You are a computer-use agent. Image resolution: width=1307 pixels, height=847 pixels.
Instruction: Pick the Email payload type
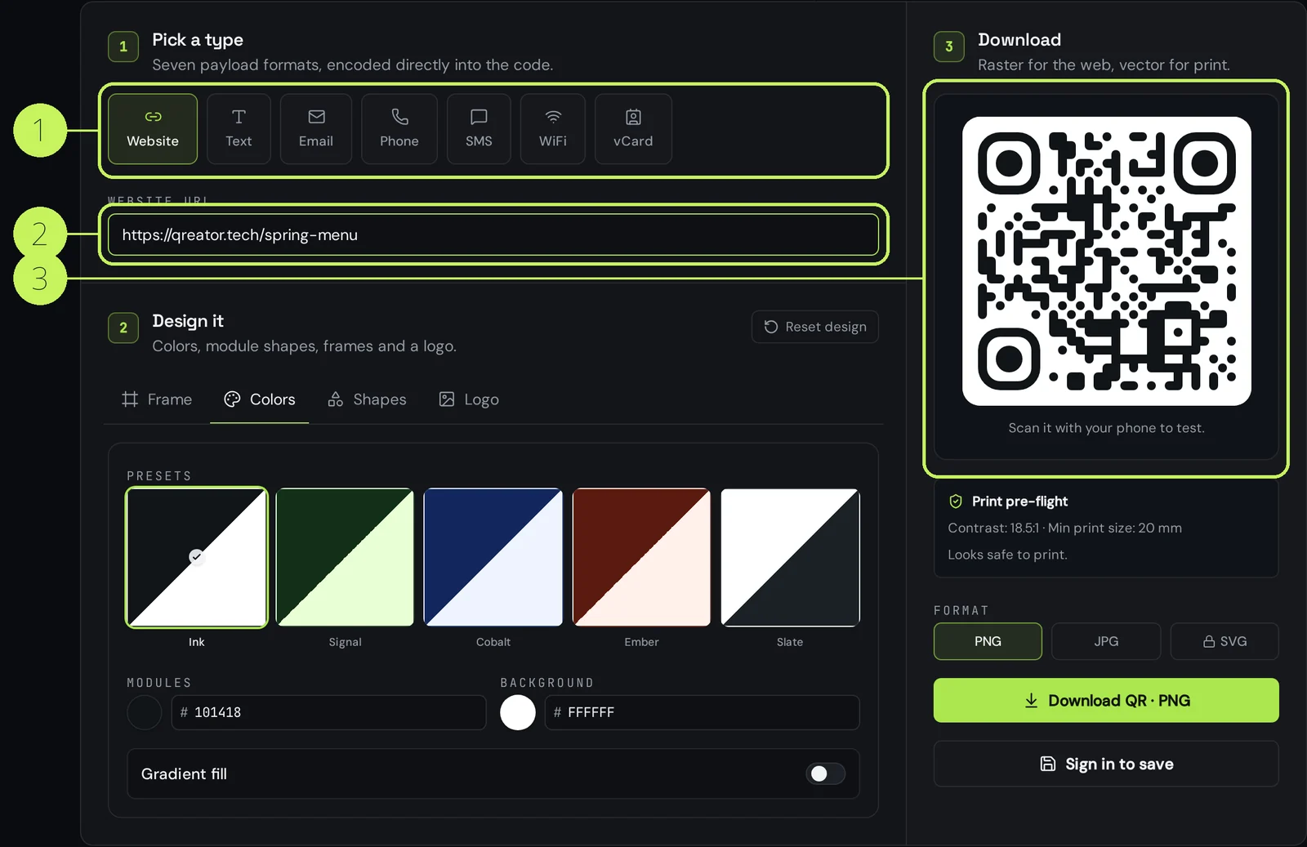pos(316,129)
